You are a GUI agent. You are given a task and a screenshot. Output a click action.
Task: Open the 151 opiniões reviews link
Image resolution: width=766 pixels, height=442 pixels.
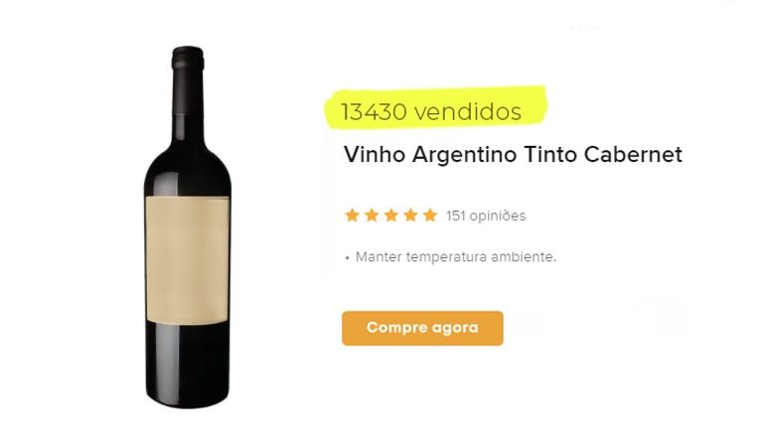(486, 216)
